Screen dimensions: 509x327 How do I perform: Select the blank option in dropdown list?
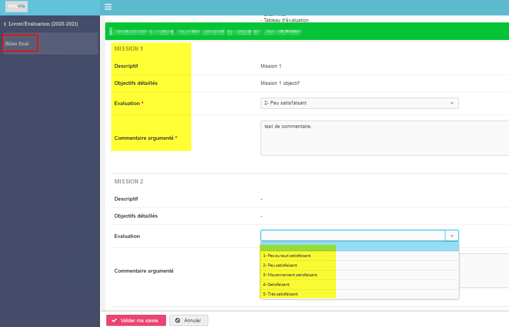coord(359,248)
